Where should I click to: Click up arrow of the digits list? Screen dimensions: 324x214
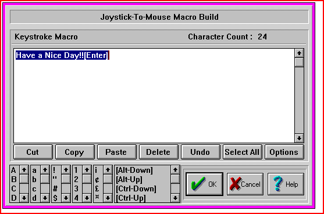[87, 170]
